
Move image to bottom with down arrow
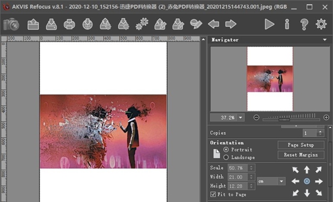[x=307, y=193]
